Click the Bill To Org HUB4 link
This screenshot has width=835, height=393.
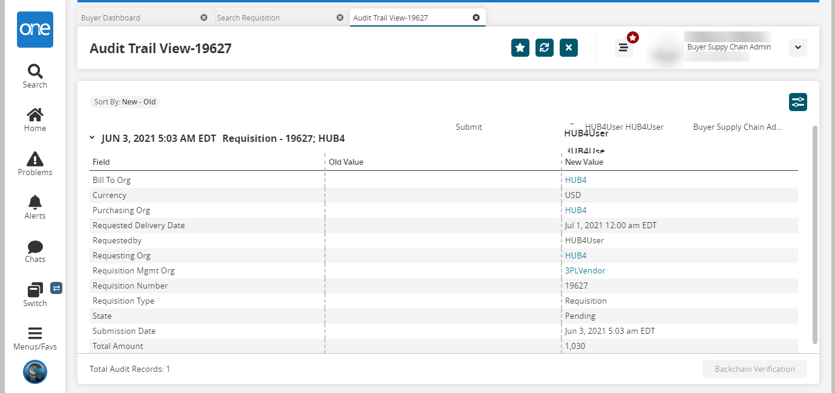(575, 181)
